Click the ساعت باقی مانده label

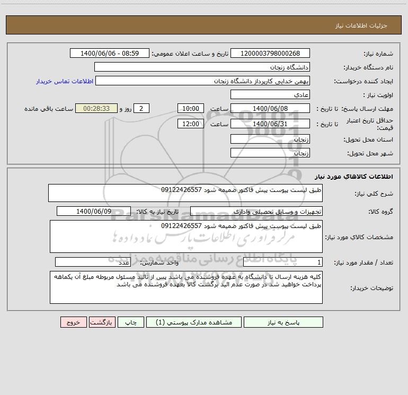[49, 109]
